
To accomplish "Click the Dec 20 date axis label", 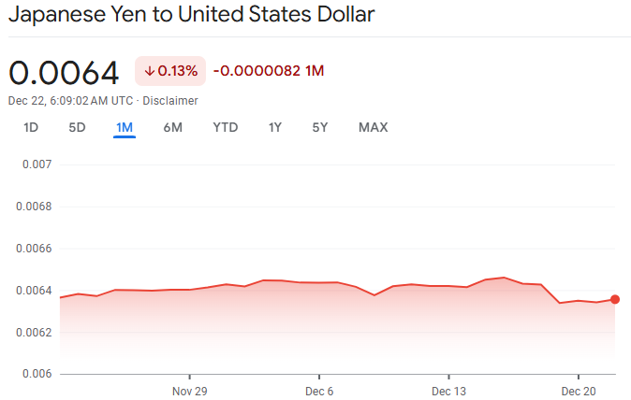I will click(x=579, y=390).
